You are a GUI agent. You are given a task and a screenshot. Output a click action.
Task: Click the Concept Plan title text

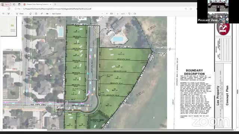point(227,96)
